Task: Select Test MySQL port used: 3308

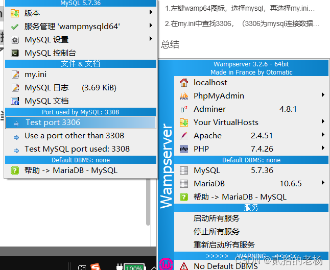Action: tap(81, 149)
